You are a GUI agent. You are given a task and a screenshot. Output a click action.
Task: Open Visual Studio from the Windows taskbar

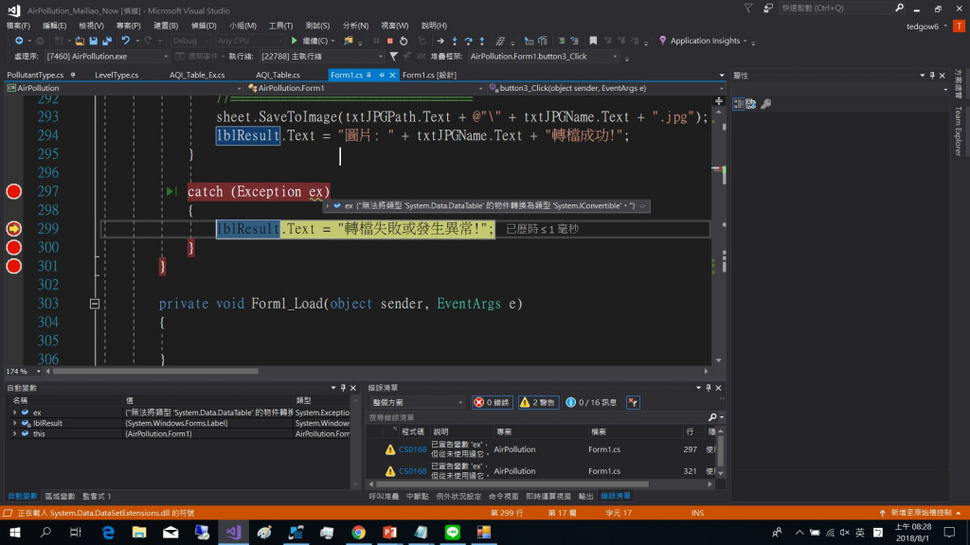(233, 532)
